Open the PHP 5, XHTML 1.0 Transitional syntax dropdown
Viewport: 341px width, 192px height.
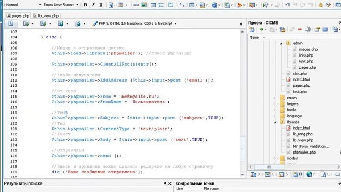point(175,23)
